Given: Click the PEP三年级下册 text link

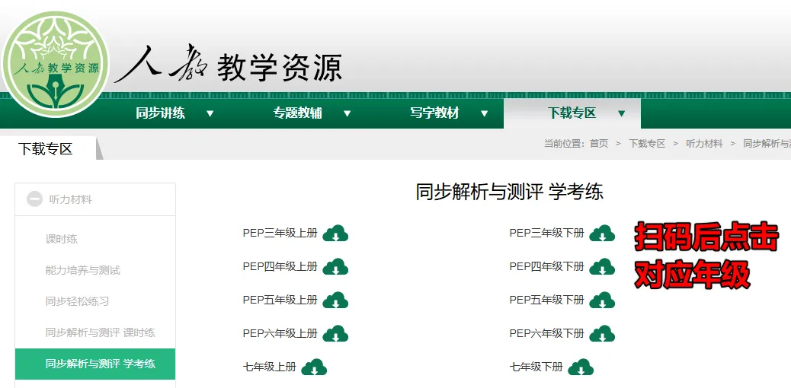Looking at the screenshot, I should [x=547, y=233].
